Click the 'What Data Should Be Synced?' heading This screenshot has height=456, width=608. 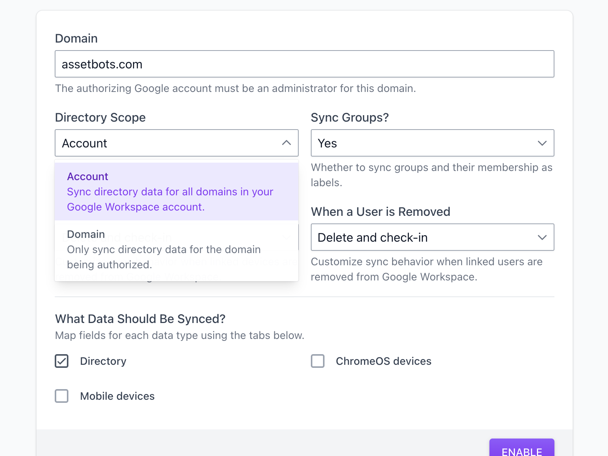tap(140, 318)
